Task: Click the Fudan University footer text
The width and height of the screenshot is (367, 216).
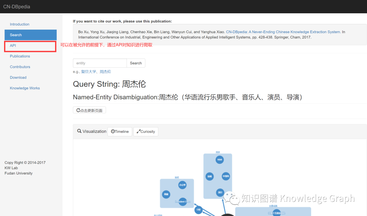Action: (18, 173)
